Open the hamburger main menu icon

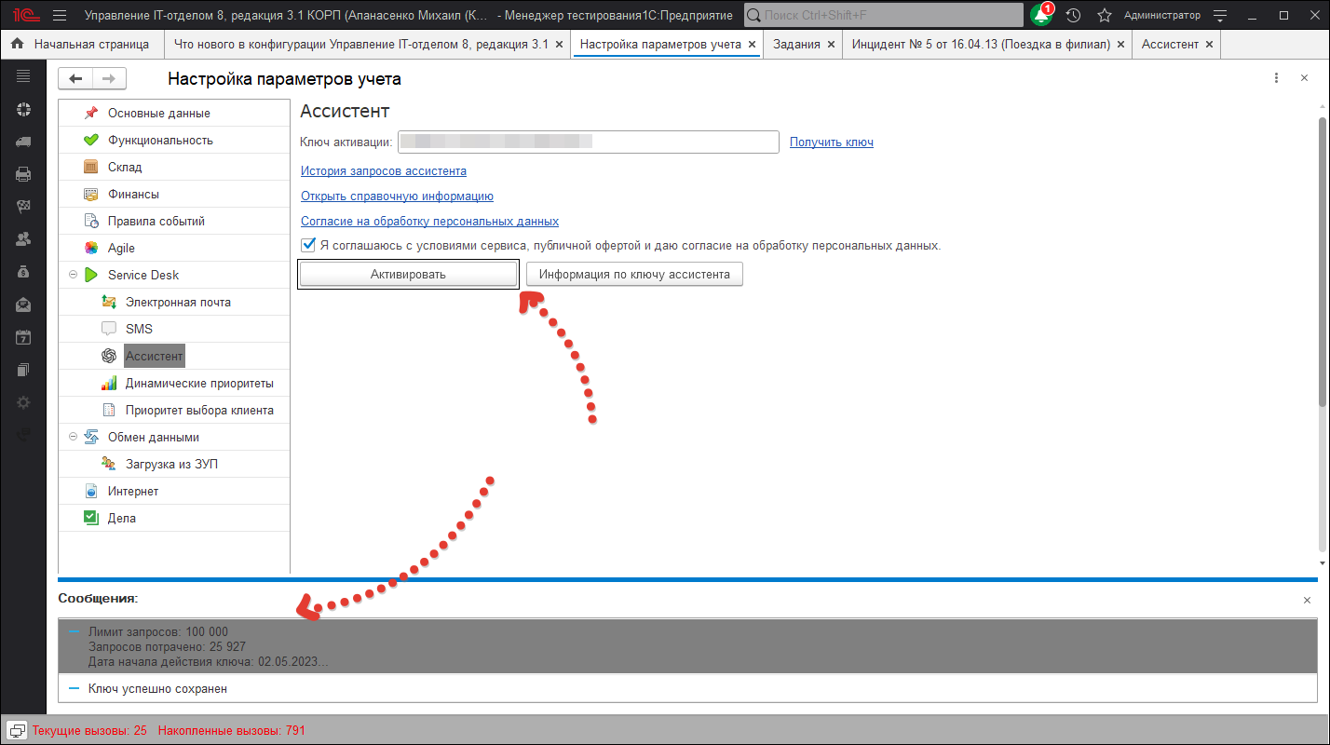coord(60,16)
